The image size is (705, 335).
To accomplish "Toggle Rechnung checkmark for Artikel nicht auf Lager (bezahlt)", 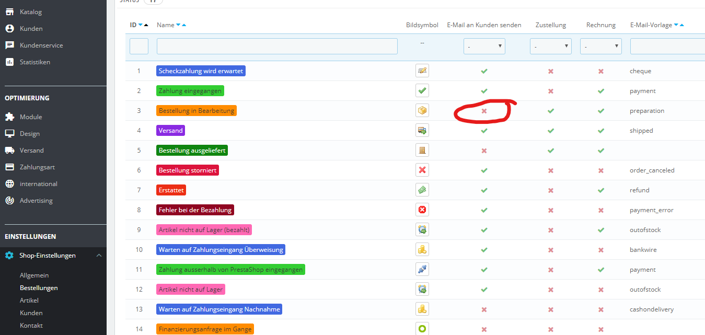I will pyautogui.click(x=601, y=230).
